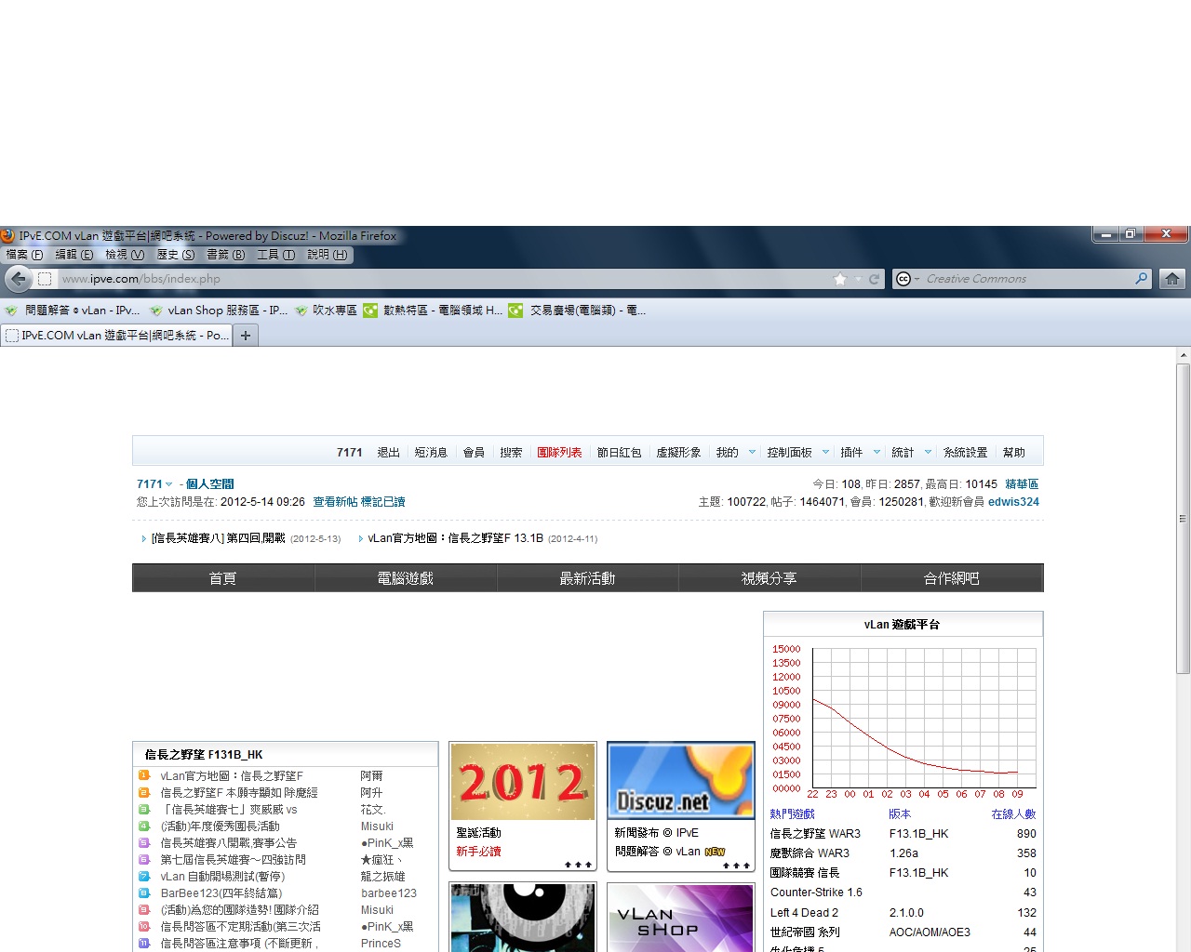Screen dimensions: 1191x952
Task: Open Firefox home page via house icon
Action: tap(1172, 279)
